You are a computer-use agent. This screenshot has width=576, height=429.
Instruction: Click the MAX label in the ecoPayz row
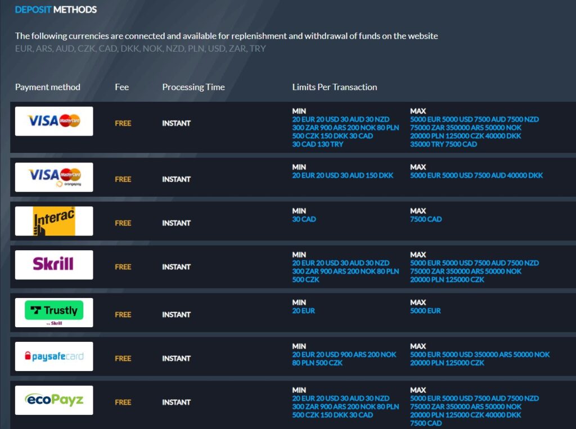(x=418, y=390)
